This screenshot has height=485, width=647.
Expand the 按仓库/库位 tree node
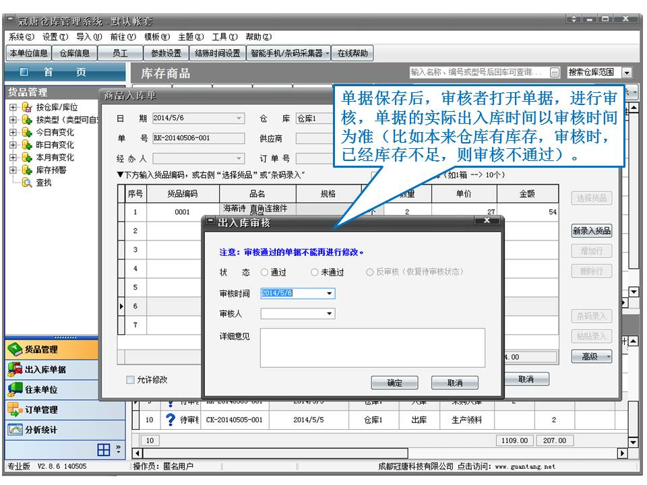pos(13,107)
